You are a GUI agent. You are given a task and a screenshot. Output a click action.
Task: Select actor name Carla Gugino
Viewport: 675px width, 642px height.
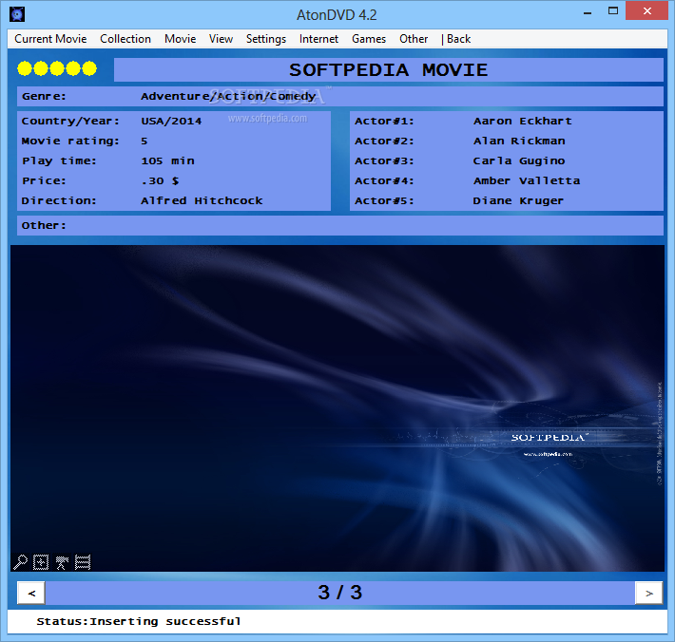(519, 160)
